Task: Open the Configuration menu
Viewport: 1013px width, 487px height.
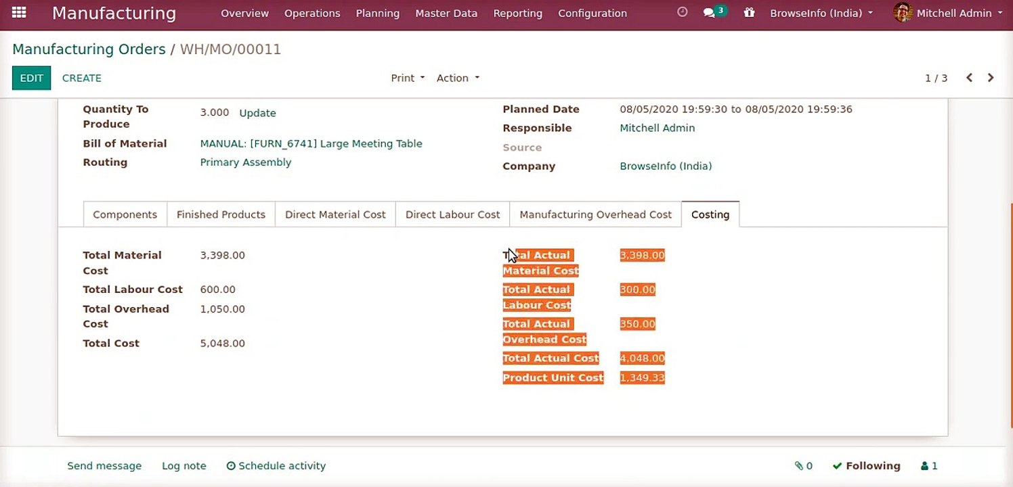Action: [x=592, y=13]
